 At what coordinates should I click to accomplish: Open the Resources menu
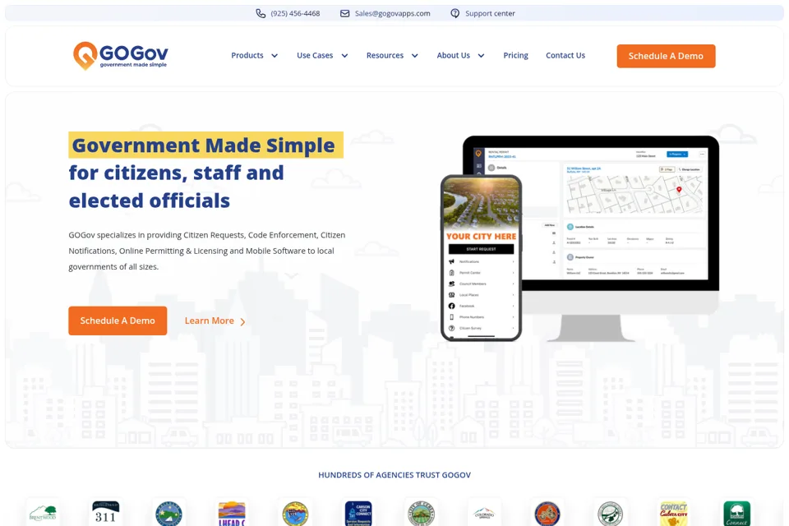click(x=385, y=55)
